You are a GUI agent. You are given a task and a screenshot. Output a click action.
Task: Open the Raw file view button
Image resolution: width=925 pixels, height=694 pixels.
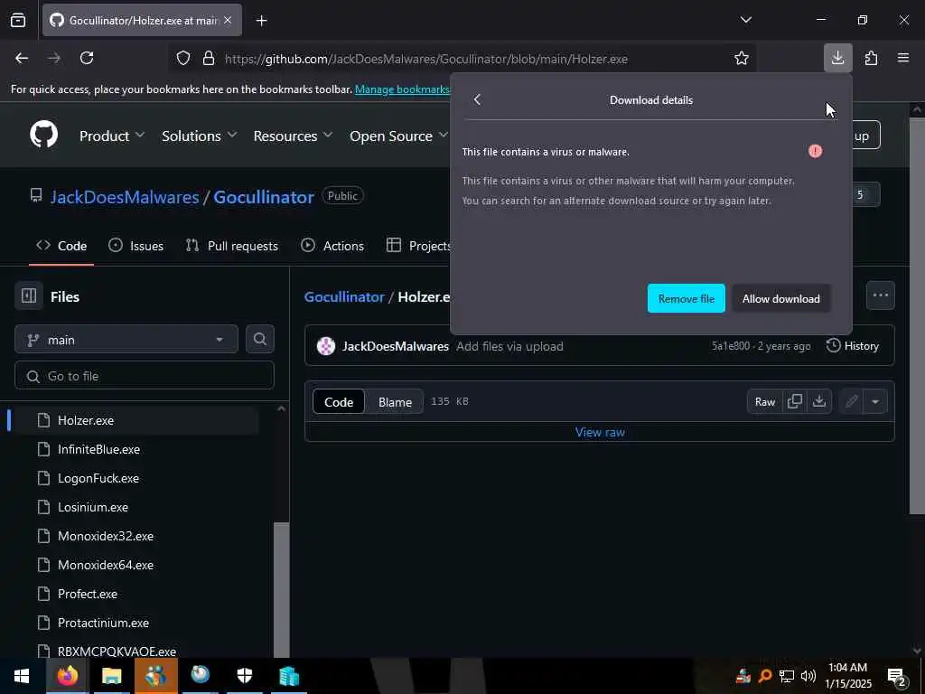[x=765, y=402]
